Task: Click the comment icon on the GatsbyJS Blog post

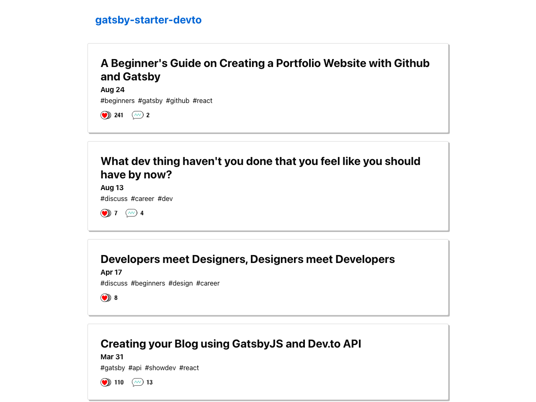Action: tap(137, 382)
